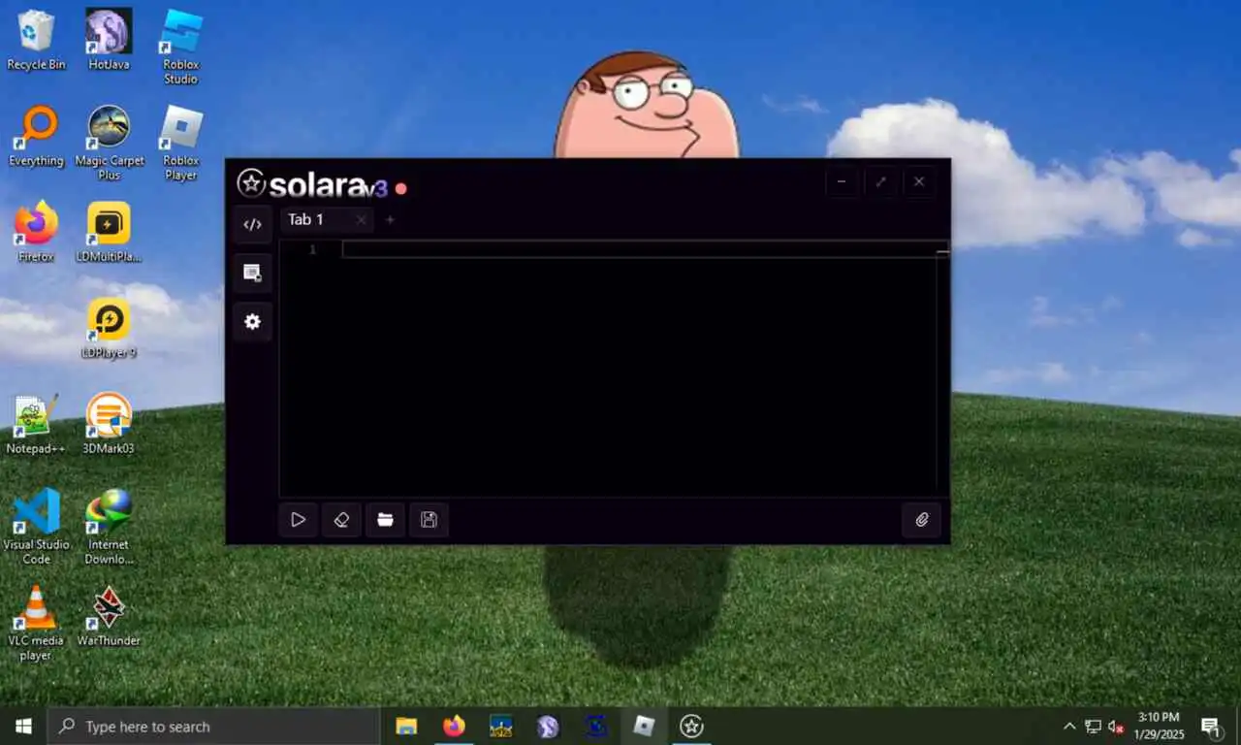Show hidden tray icons chevron
The height and width of the screenshot is (745, 1241).
[1069, 726]
